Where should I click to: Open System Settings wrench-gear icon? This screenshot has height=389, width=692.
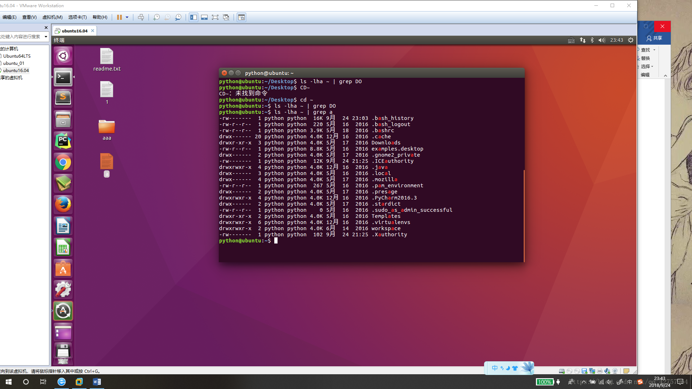(63, 290)
